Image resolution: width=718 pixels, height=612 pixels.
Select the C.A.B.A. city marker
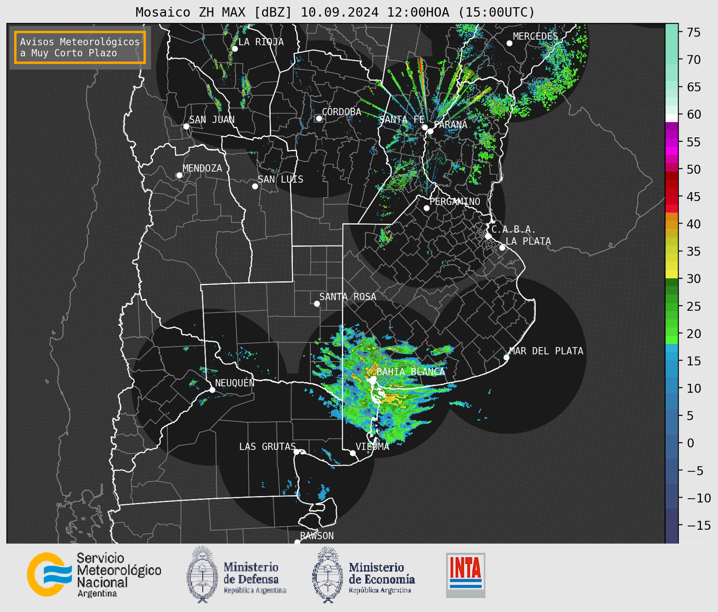(488, 236)
